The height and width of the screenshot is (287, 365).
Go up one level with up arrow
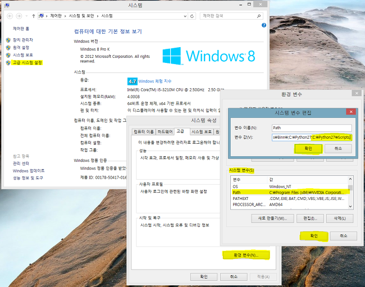coord(34,16)
